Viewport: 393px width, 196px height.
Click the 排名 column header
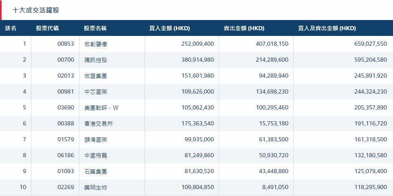[11, 28]
